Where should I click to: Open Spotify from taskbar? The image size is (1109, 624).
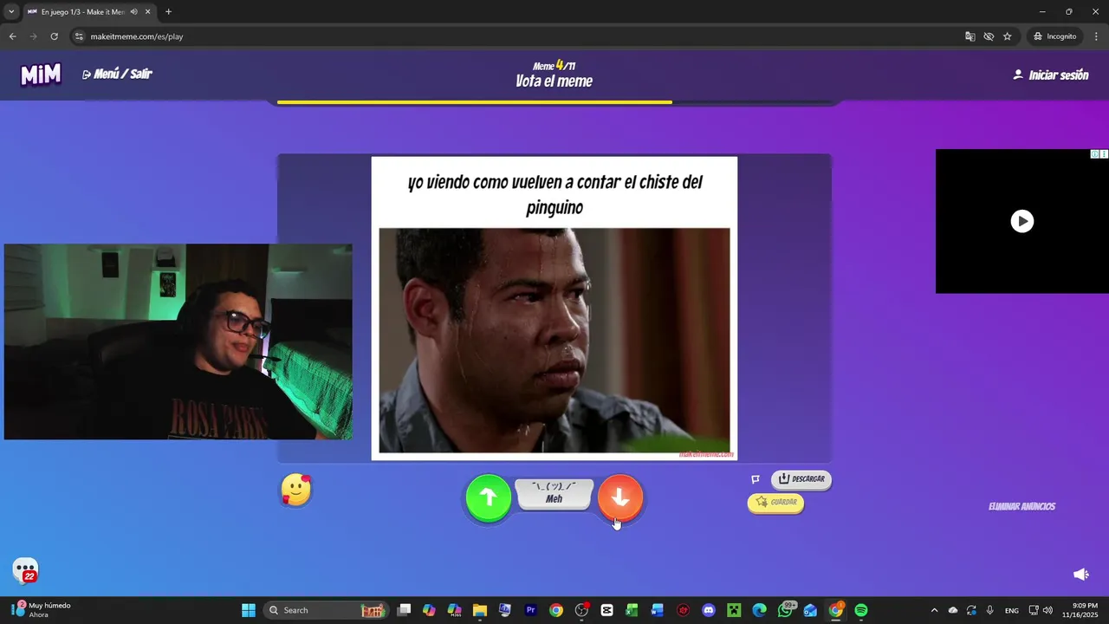click(x=861, y=610)
